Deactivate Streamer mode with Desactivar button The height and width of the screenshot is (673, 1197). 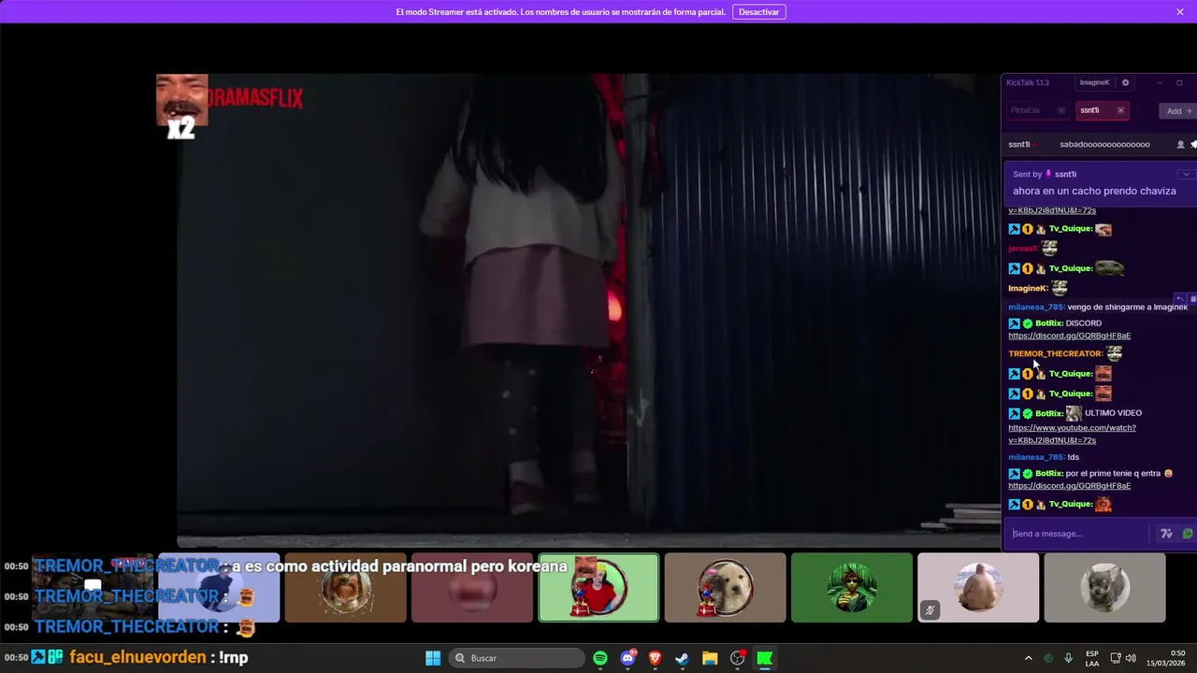[x=758, y=12]
